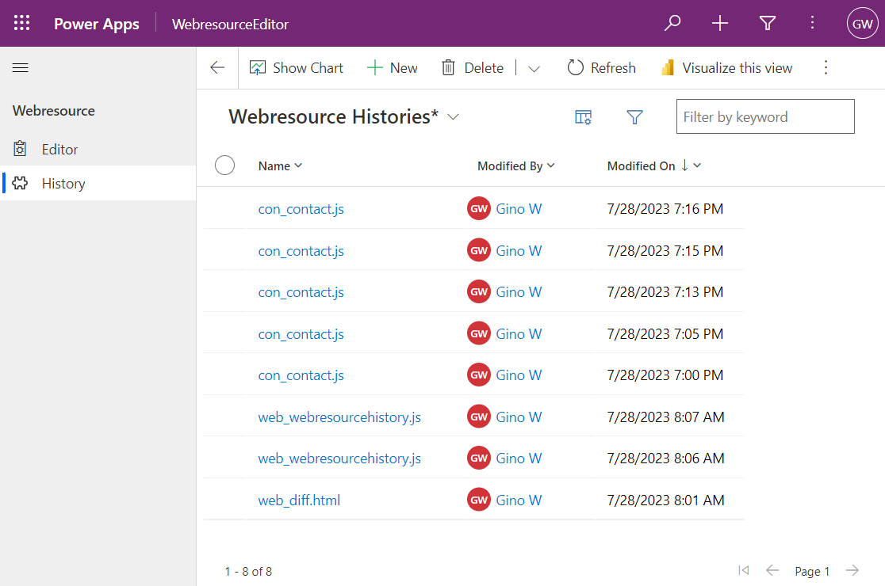The height and width of the screenshot is (586, 885).
Task: Click inside the Filter by keyword box
Action: pyautogui.click(x=765, y=116)
